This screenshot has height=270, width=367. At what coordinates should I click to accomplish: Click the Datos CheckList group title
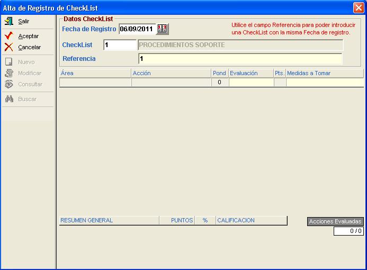pos(88,19)
